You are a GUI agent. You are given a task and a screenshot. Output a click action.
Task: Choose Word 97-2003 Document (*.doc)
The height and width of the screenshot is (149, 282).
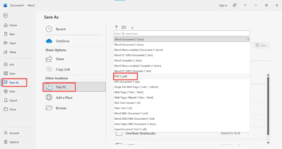182,55
